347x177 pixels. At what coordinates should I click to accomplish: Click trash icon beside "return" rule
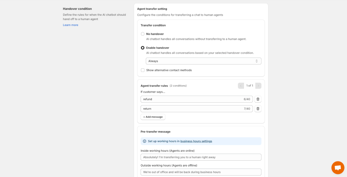click(x=258, y=109)
